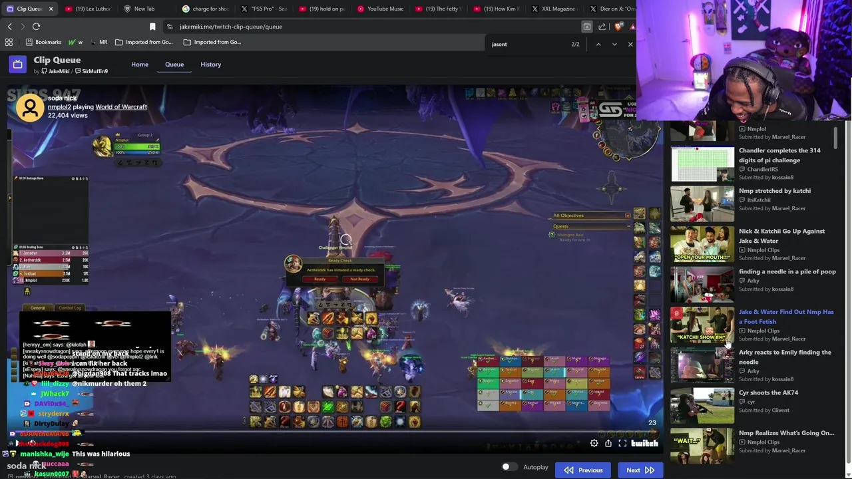Open the Bookmarks folder in bookmarks bar
Screen dimensions: 852x479
point(43,42)
